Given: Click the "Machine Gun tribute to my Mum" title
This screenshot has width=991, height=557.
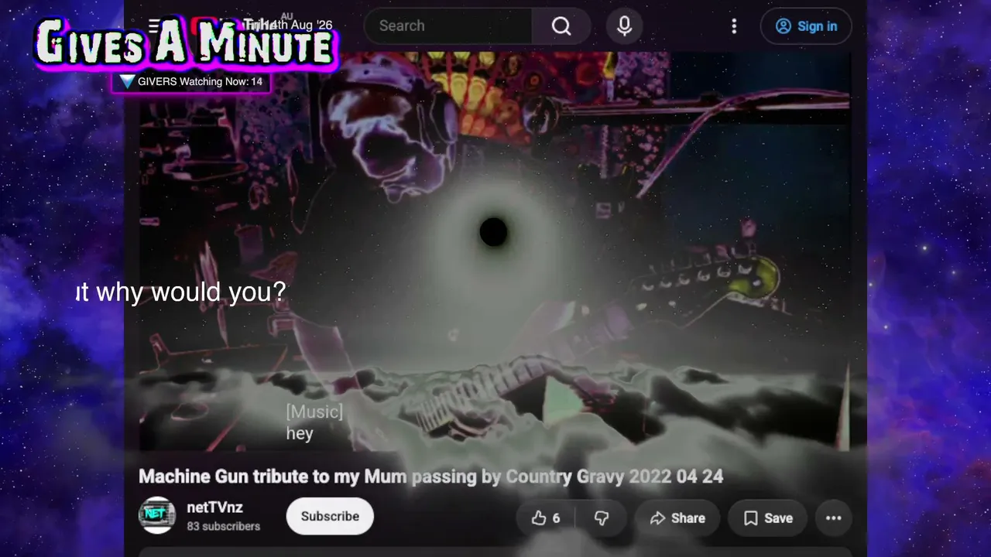Looking at the screenshot, I should coord(430,477).
